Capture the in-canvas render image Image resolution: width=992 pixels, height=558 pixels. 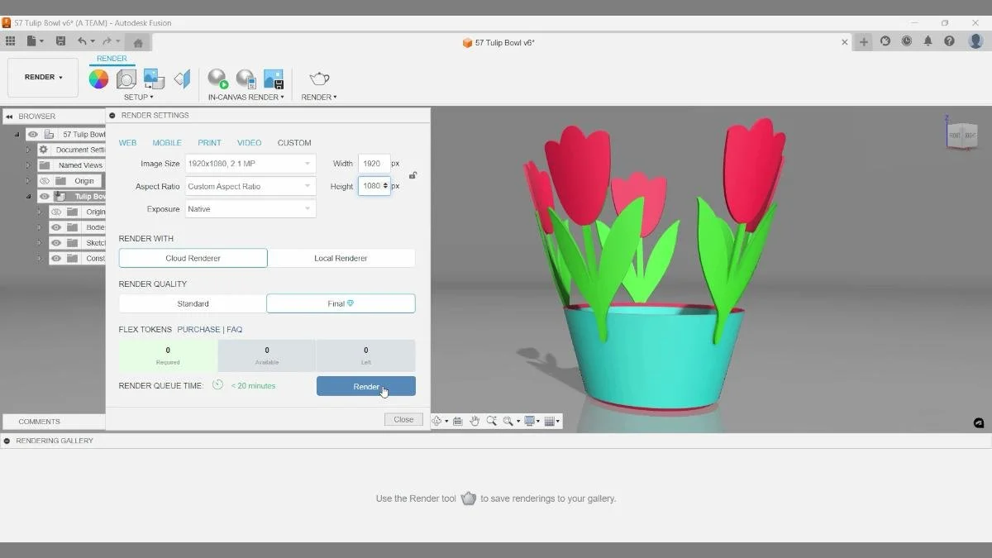[274, 79]
